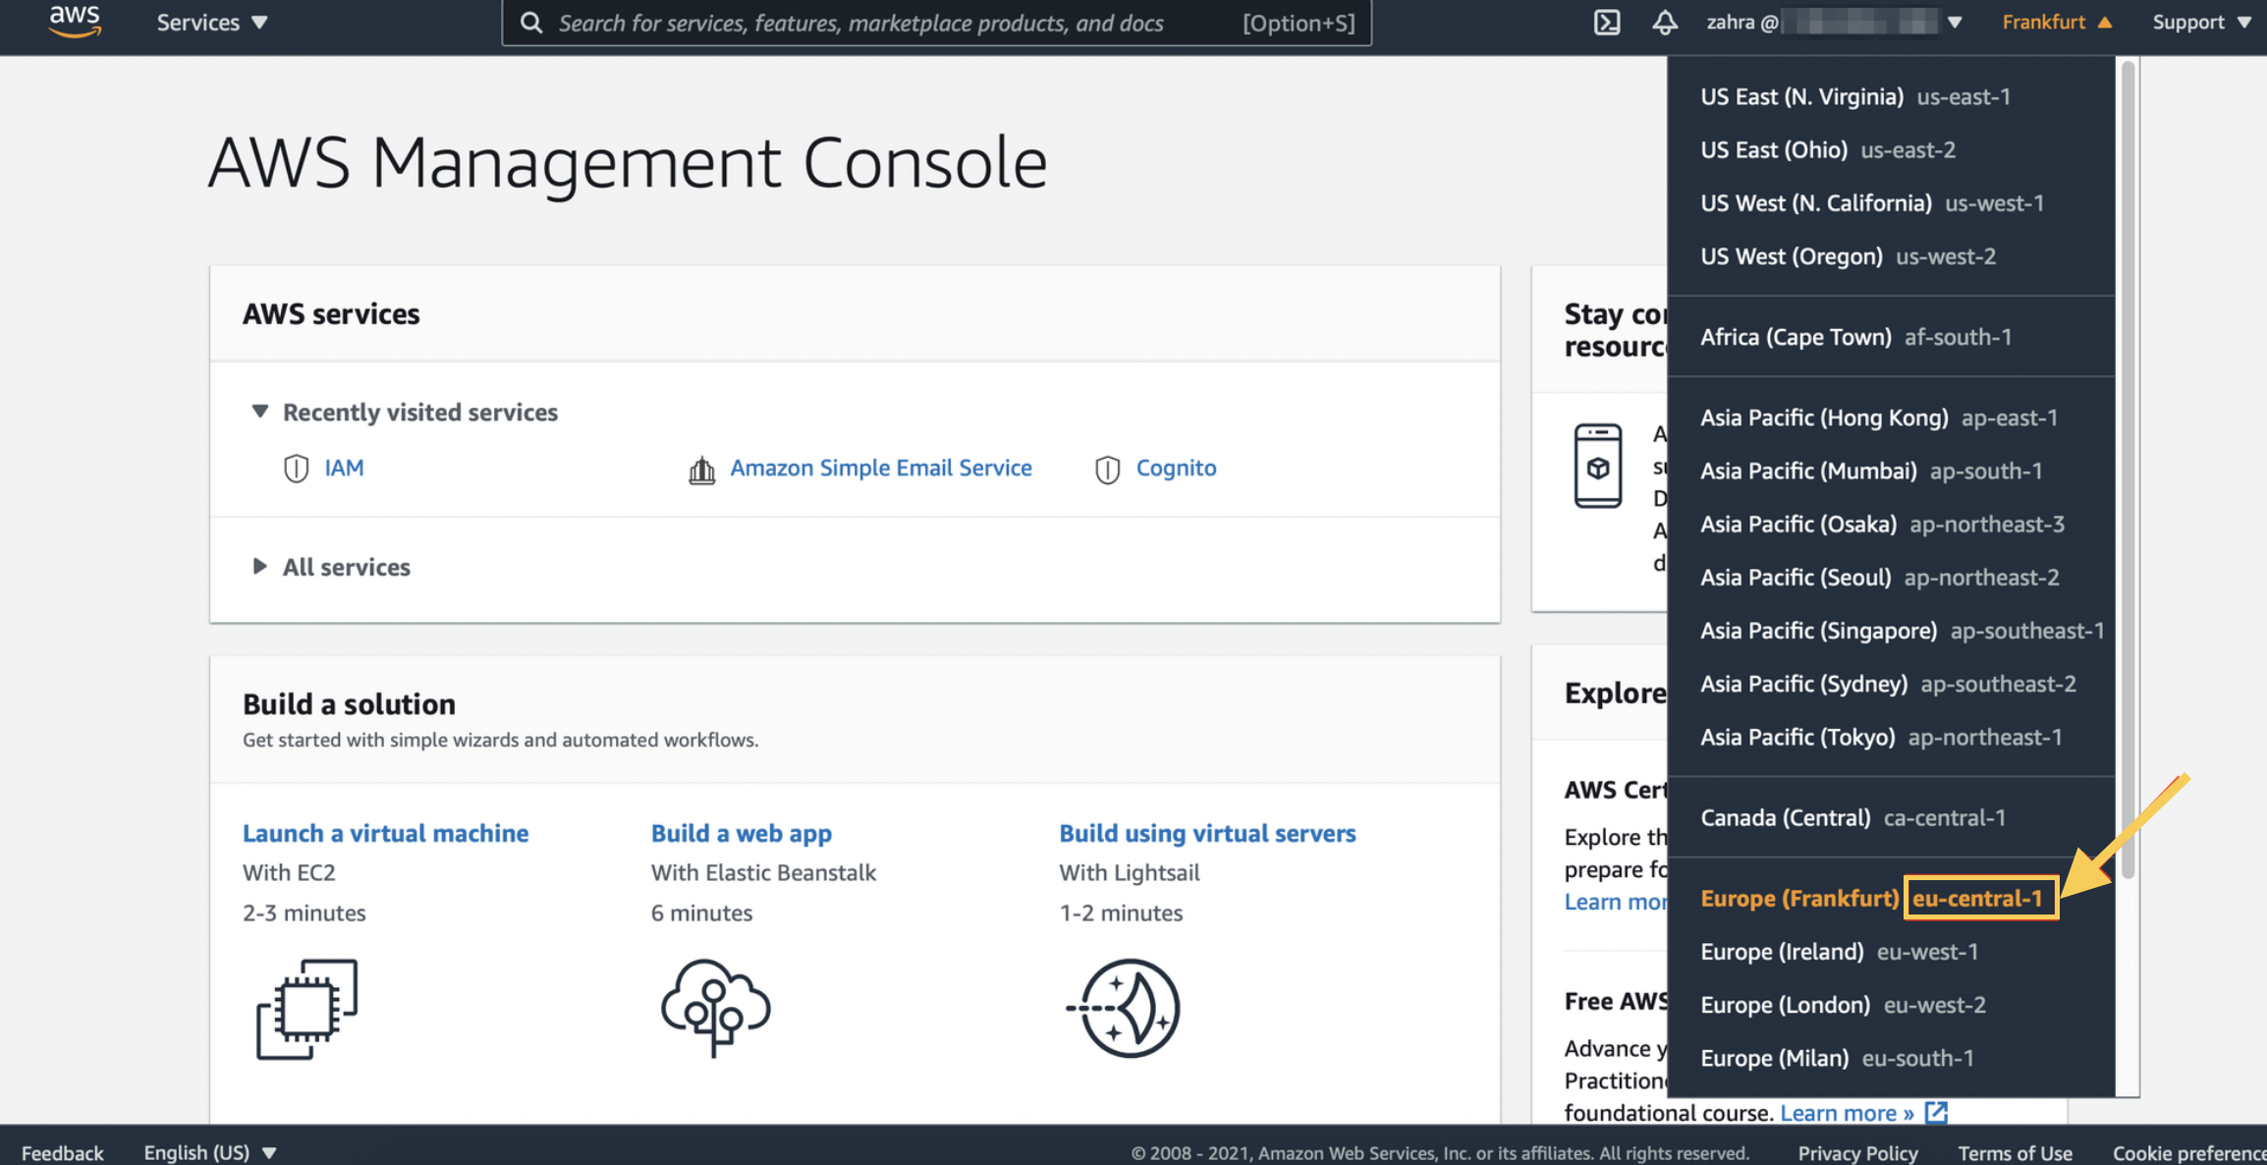
Task: Select Europe (Frankfurt) region
Action: coord(1891,897)
